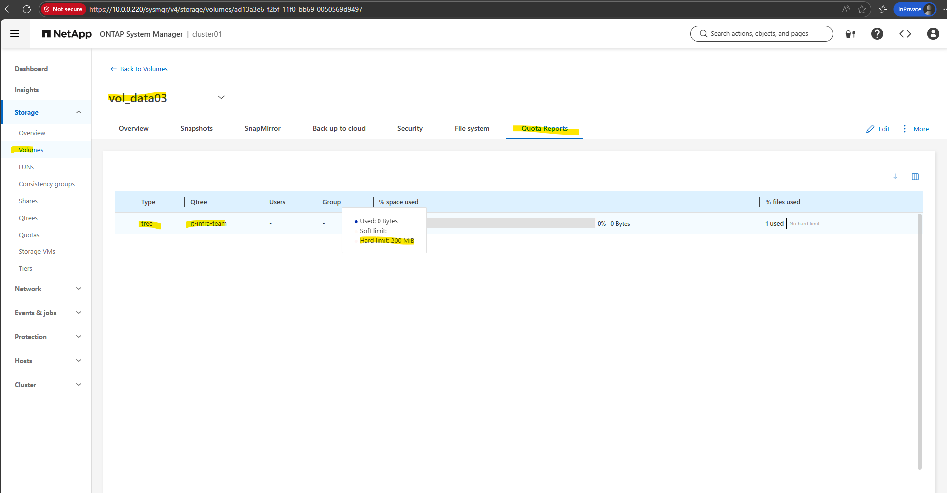Viewport: 947px width, 493px height.
Task: Open the it-infra-team qtree link
Action: point(208,223)
